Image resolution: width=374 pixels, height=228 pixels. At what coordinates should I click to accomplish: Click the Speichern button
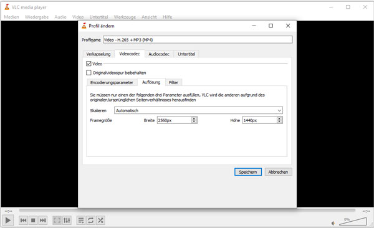(x=248, y=172)
